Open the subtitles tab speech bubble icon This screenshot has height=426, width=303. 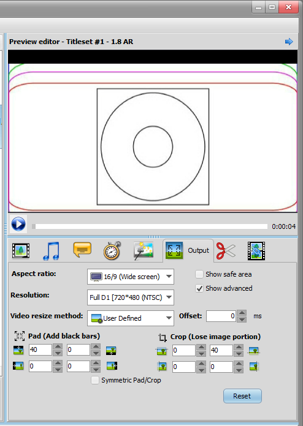pos(82,250)
